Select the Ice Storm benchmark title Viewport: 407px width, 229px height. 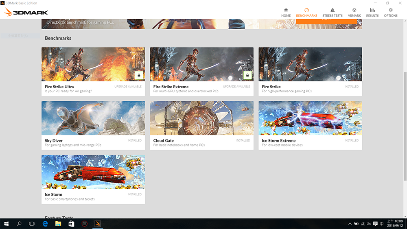pyautogui.click(x=53, y=194)
